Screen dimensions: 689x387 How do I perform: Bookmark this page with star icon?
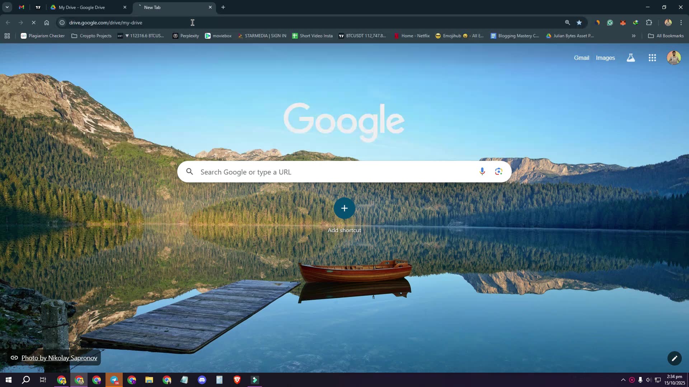(579, 23)
